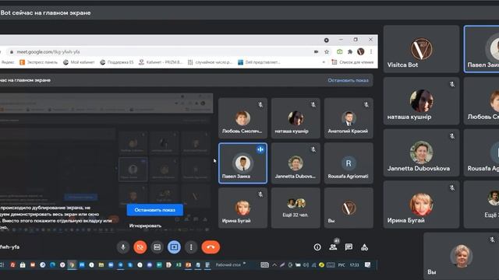The width and height of the screenshot is (499, 280).
Task: Click the round recording indicator in Chrome title bar
Action: click(x=326, y=40)
